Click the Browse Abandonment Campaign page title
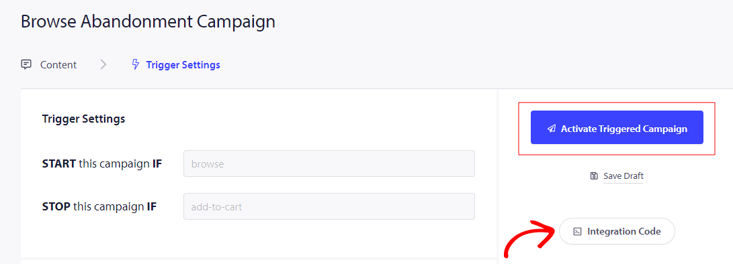 (148, 21)
